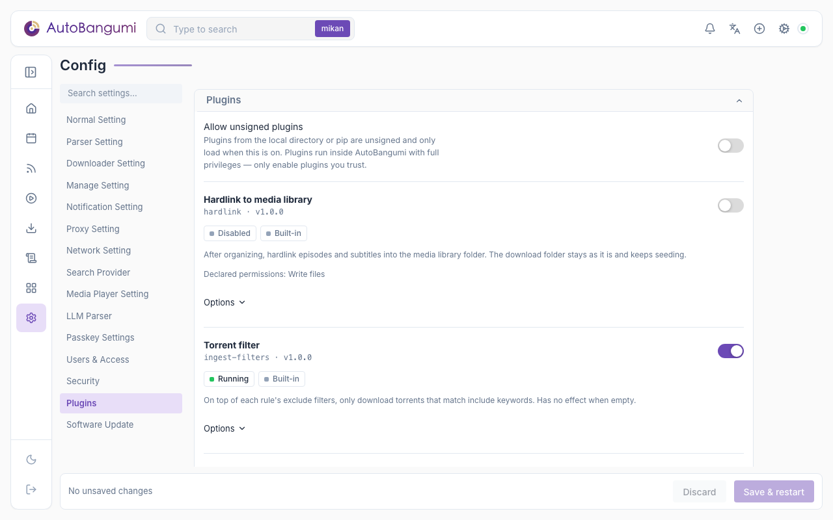Focus the Type to search box
This screenshot has width=833, height=520.
pyautogui.click(x=241, y=29)
